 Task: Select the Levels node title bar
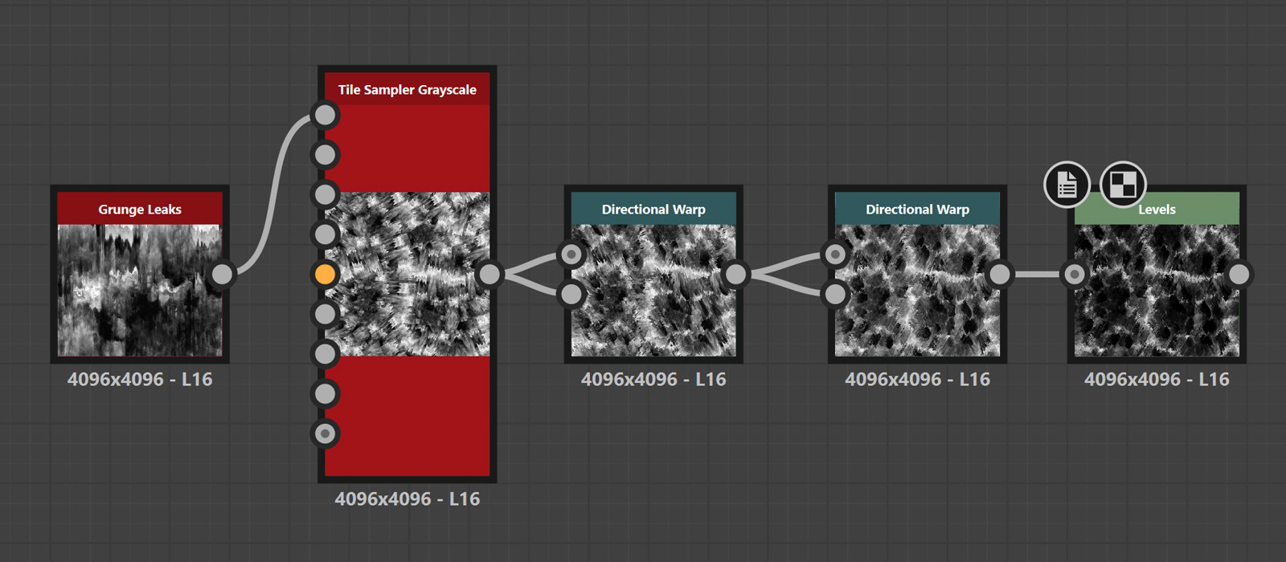tap(1157, 209)
